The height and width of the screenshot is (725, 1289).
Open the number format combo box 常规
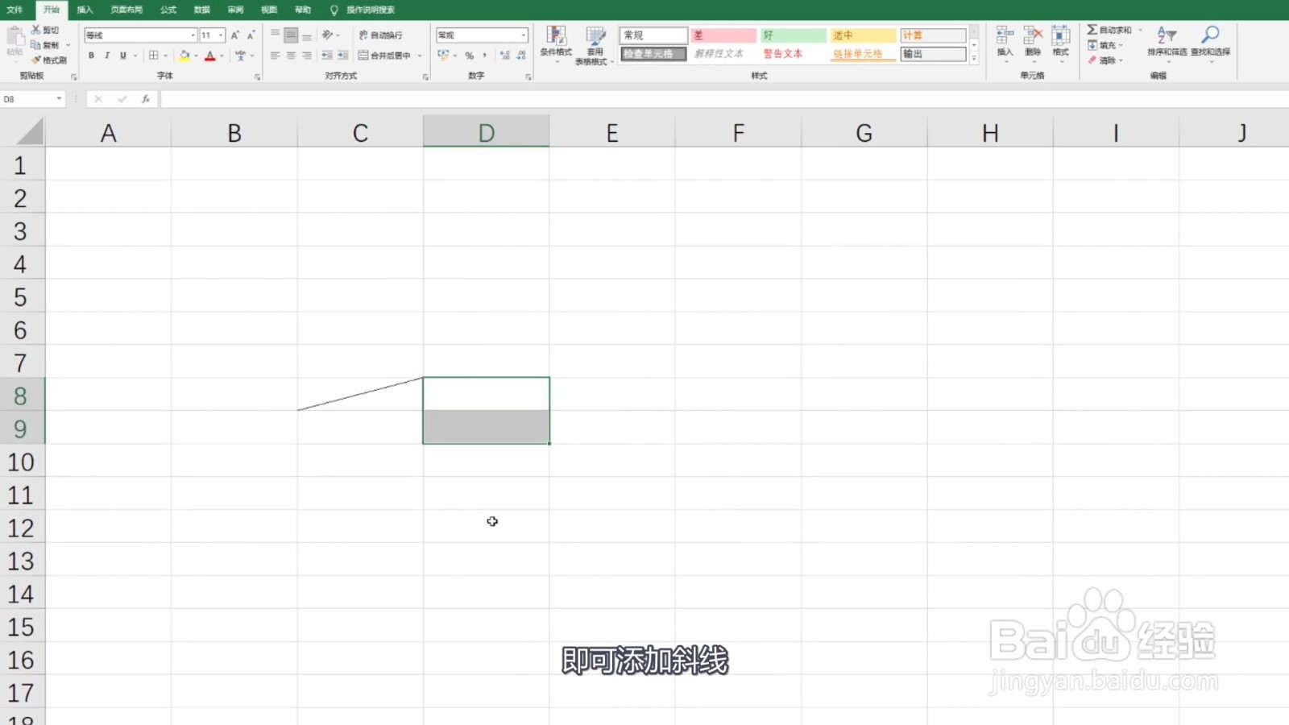tap(482, 35)
